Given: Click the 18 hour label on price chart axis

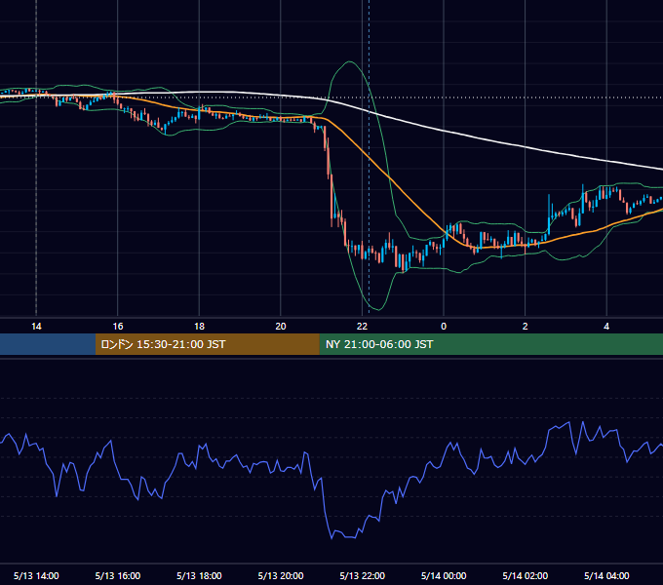Looking at the screenshot, I should tap(199, 327).
